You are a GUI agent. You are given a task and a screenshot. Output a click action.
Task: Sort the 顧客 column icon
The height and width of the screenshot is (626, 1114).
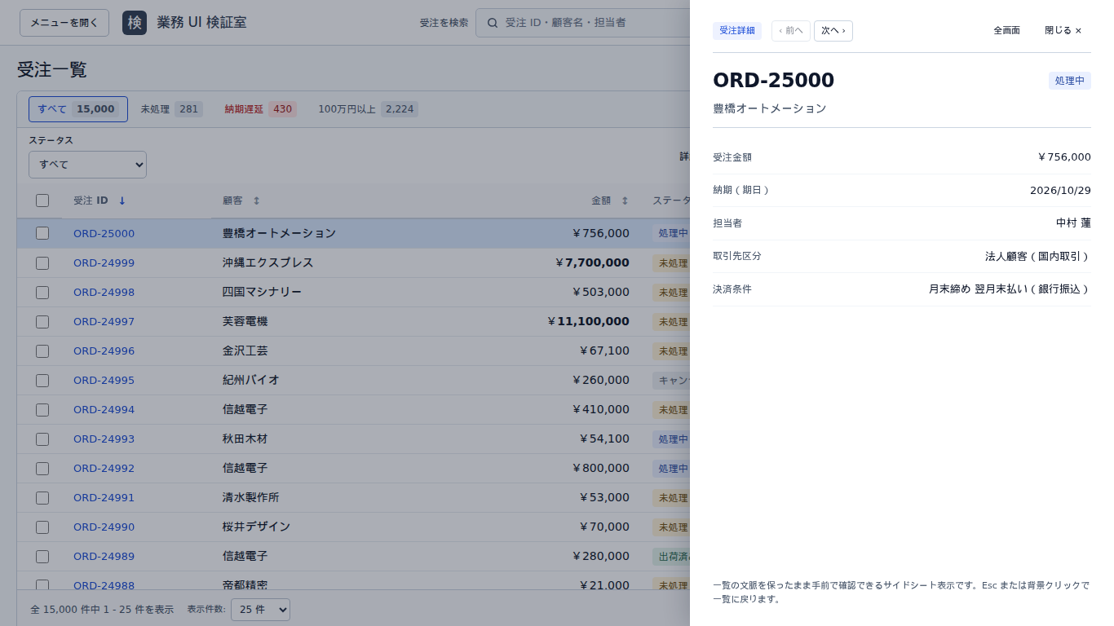coord(256,201)
